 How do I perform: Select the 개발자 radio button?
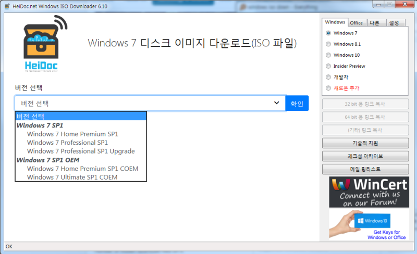[x=328, y=77]
